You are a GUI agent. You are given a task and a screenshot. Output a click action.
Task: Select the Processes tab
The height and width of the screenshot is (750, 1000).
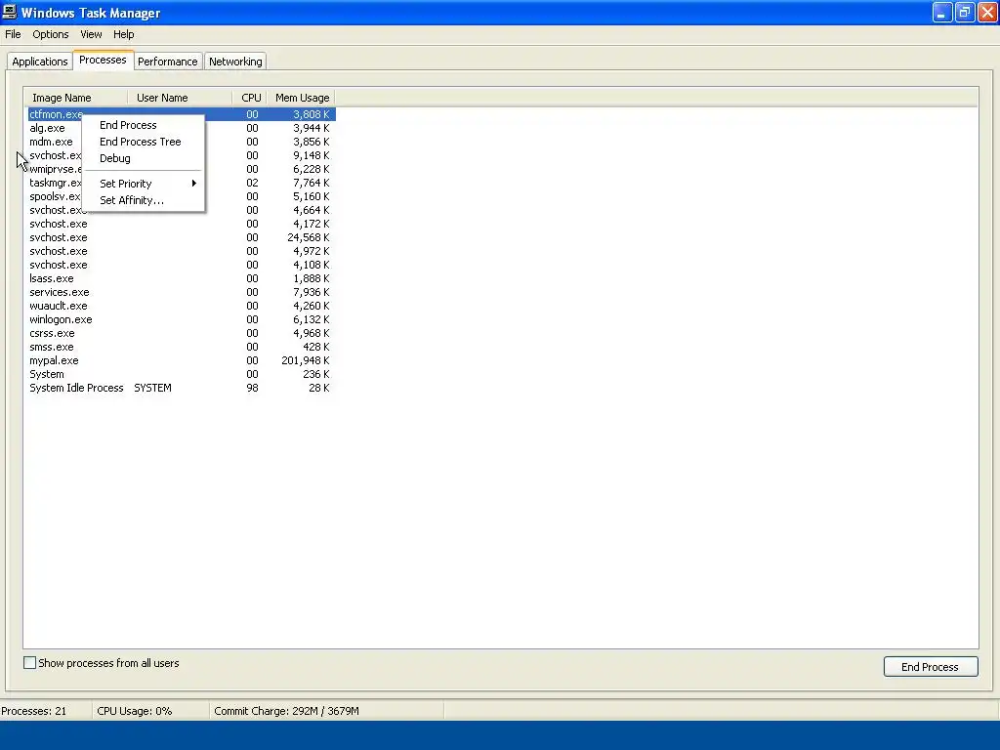click(103, 60)
